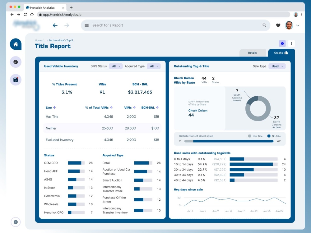This screenshot has height=233, width=311.
Task: Expand the sidebar with the chevron button
Action: [16, 222]
